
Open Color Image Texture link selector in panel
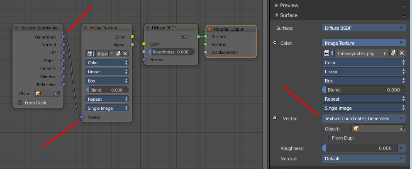click(364, 43)
